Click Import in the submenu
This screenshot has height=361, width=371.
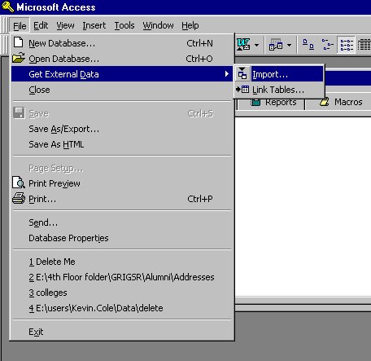tap(279, 74)
